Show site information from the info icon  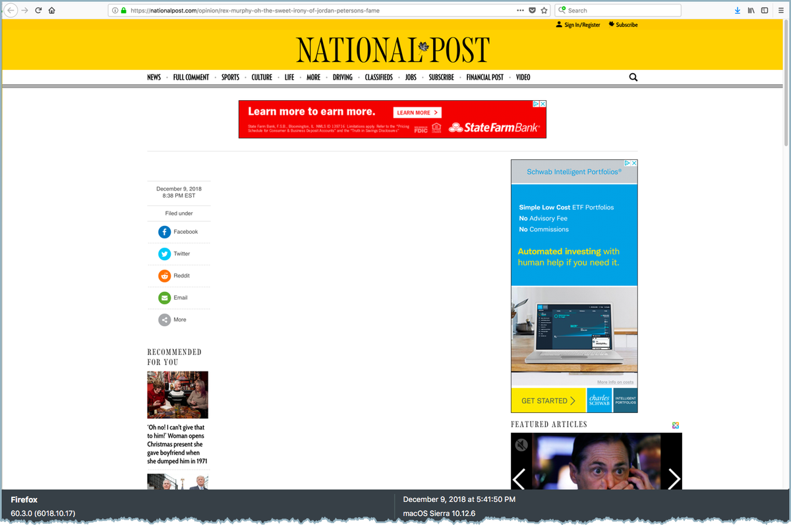[x=115, y=11]
